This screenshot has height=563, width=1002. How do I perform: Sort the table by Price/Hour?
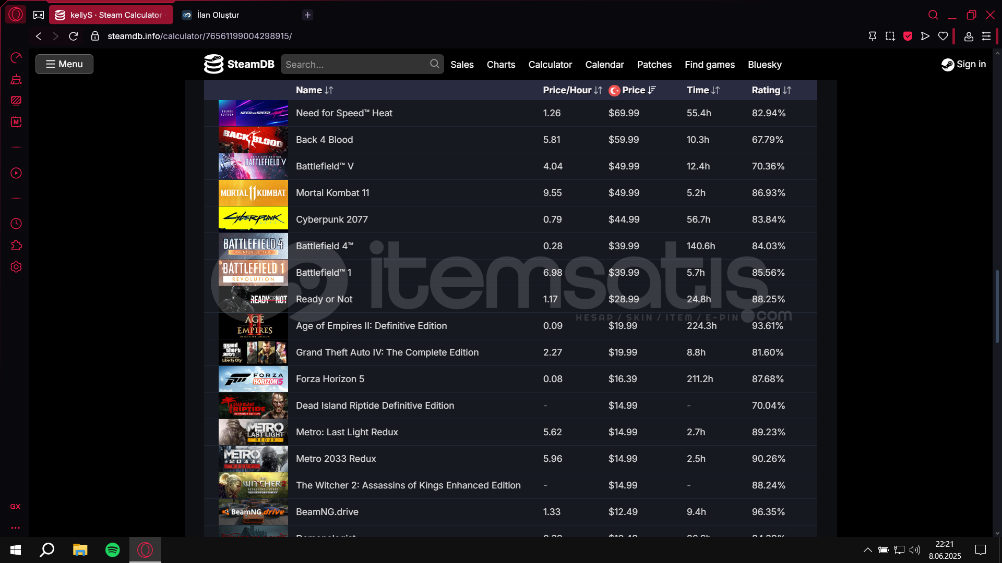point(572,90)
